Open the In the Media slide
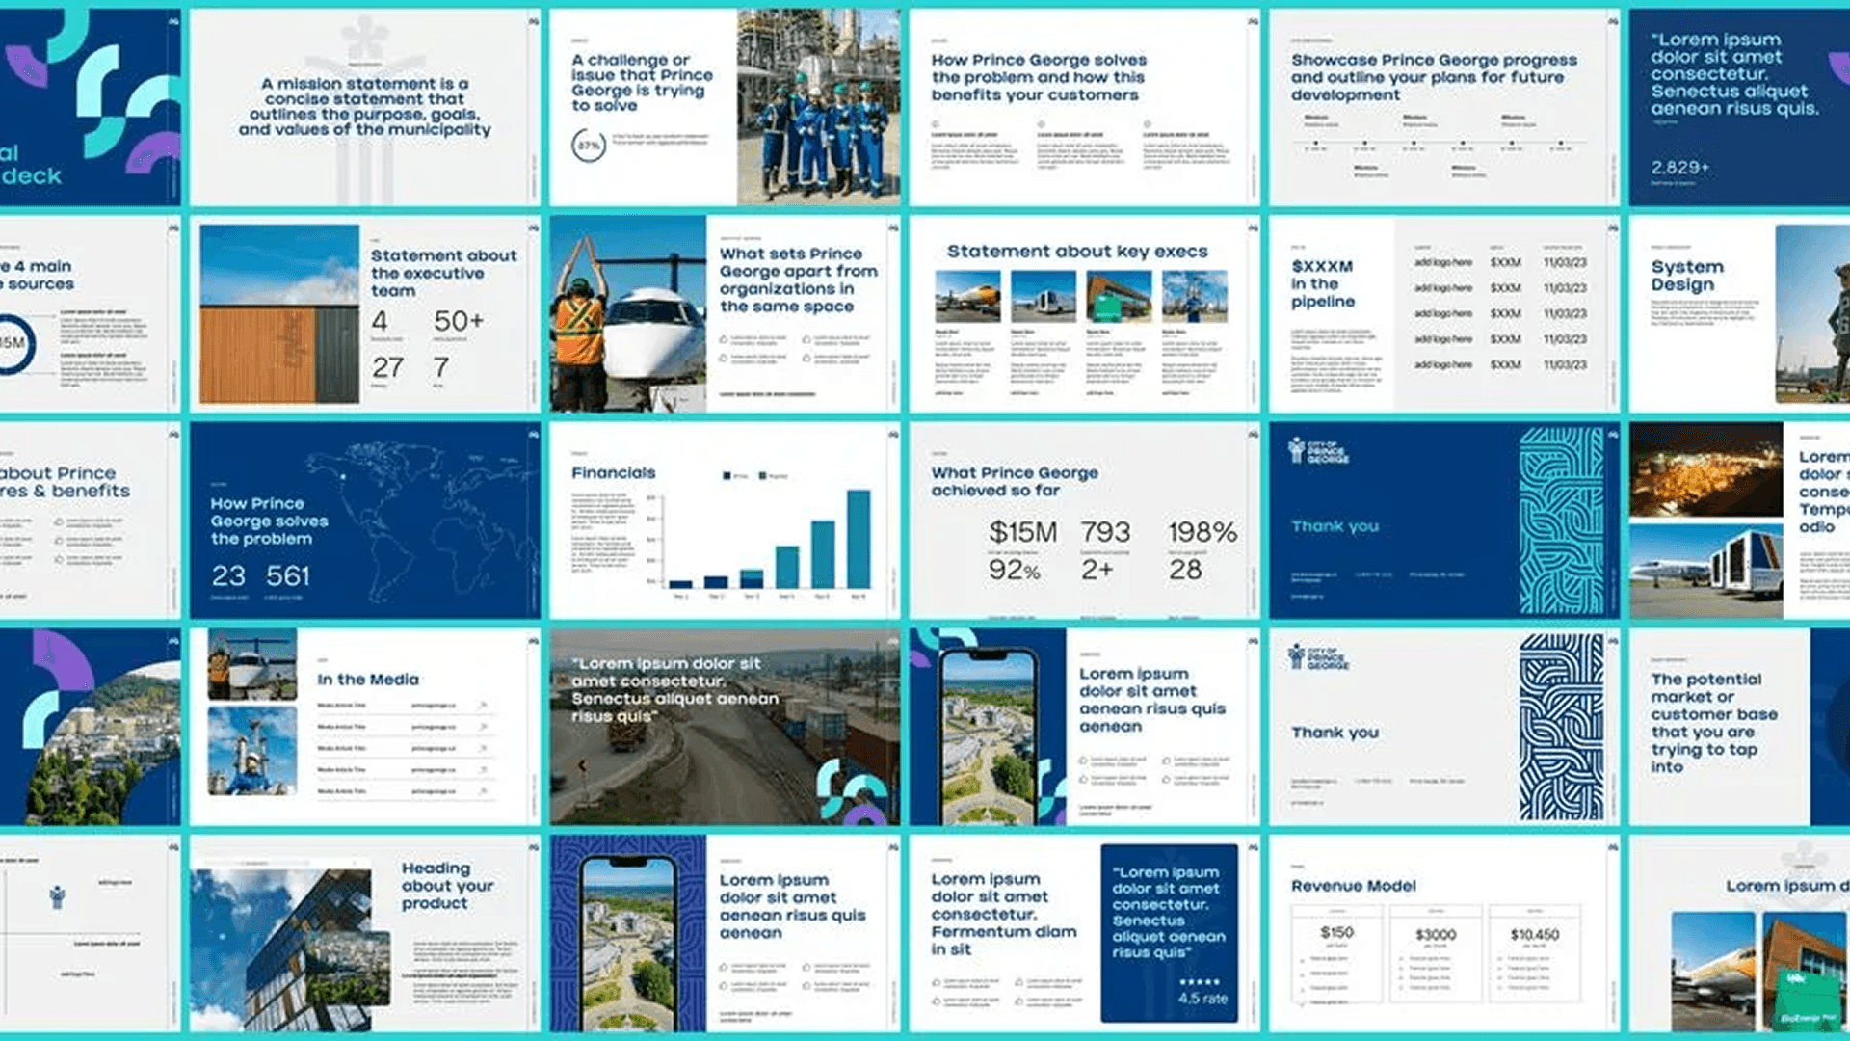Screen dimensions: 1850x1041 (x=364, y=727)
